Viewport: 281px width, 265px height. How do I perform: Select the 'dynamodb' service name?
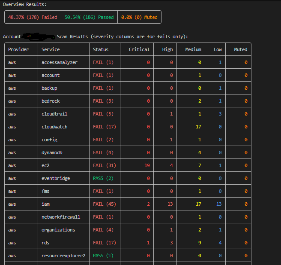52,152
